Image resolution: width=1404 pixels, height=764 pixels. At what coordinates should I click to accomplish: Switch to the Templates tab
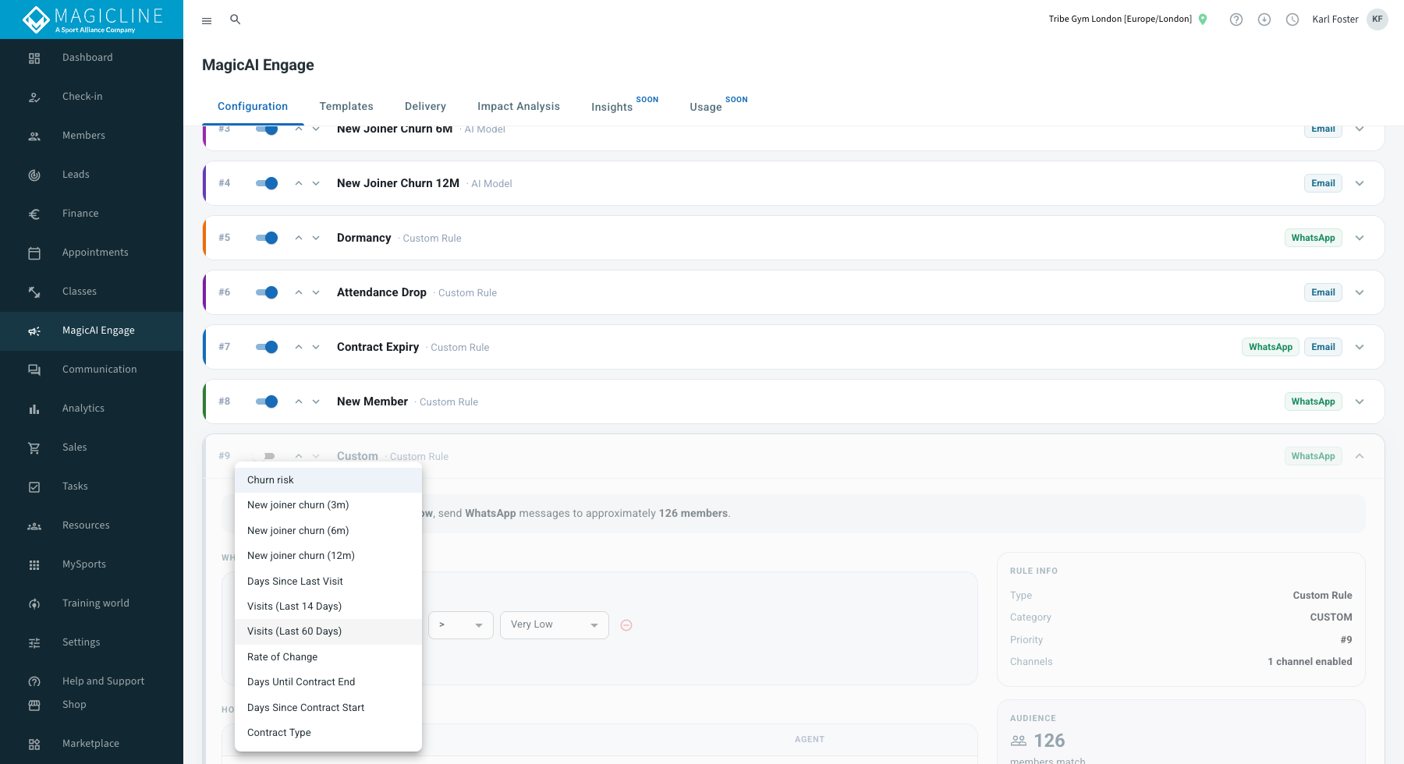(346, 107)
